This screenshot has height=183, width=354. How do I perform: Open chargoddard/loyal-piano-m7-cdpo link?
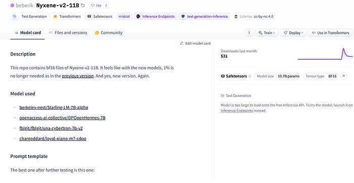coord(53,138)
